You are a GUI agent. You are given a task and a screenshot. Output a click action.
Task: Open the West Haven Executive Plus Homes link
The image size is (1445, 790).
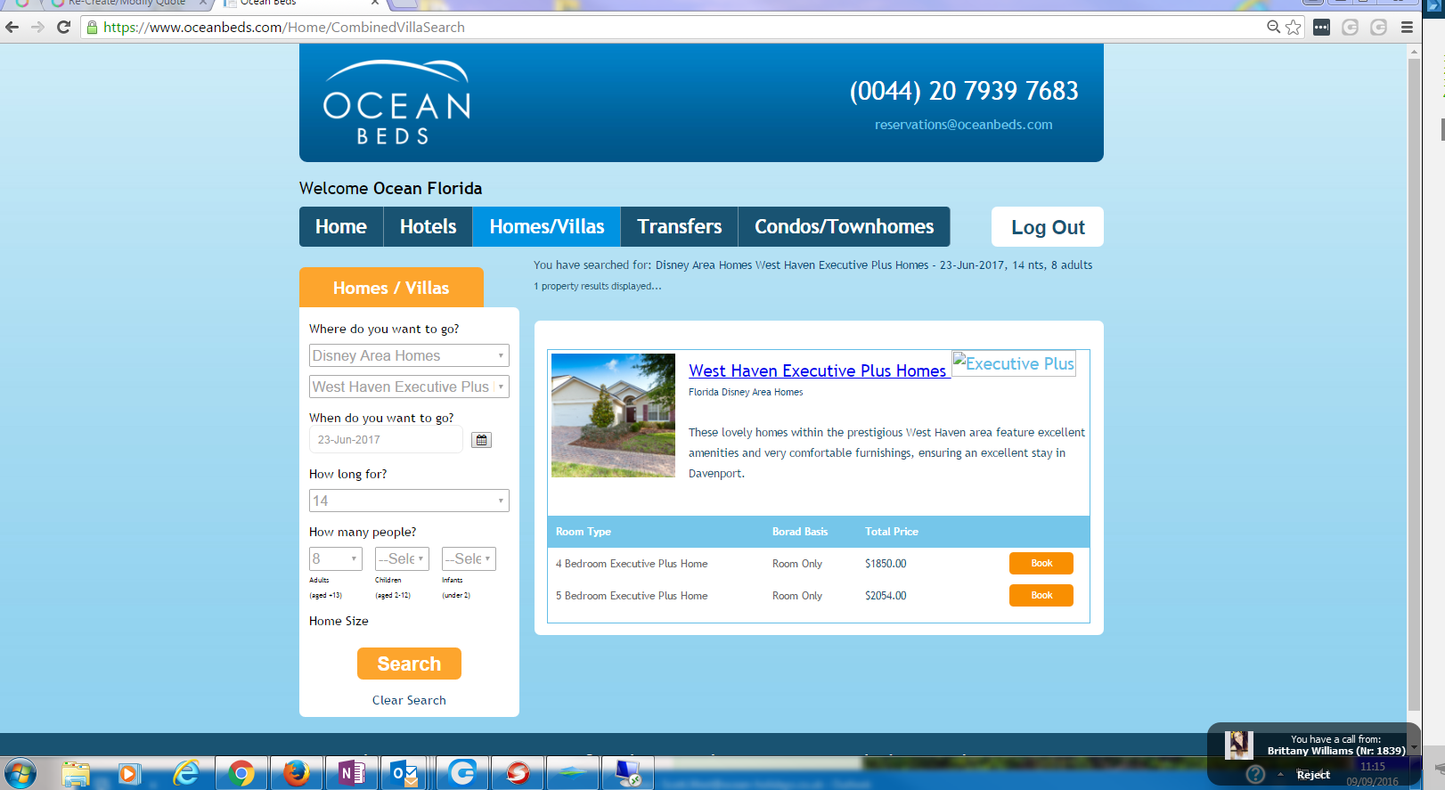click(x=818, y=371)
